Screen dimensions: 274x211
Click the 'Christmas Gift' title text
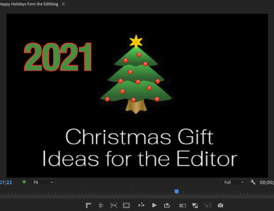click(140, 137)
